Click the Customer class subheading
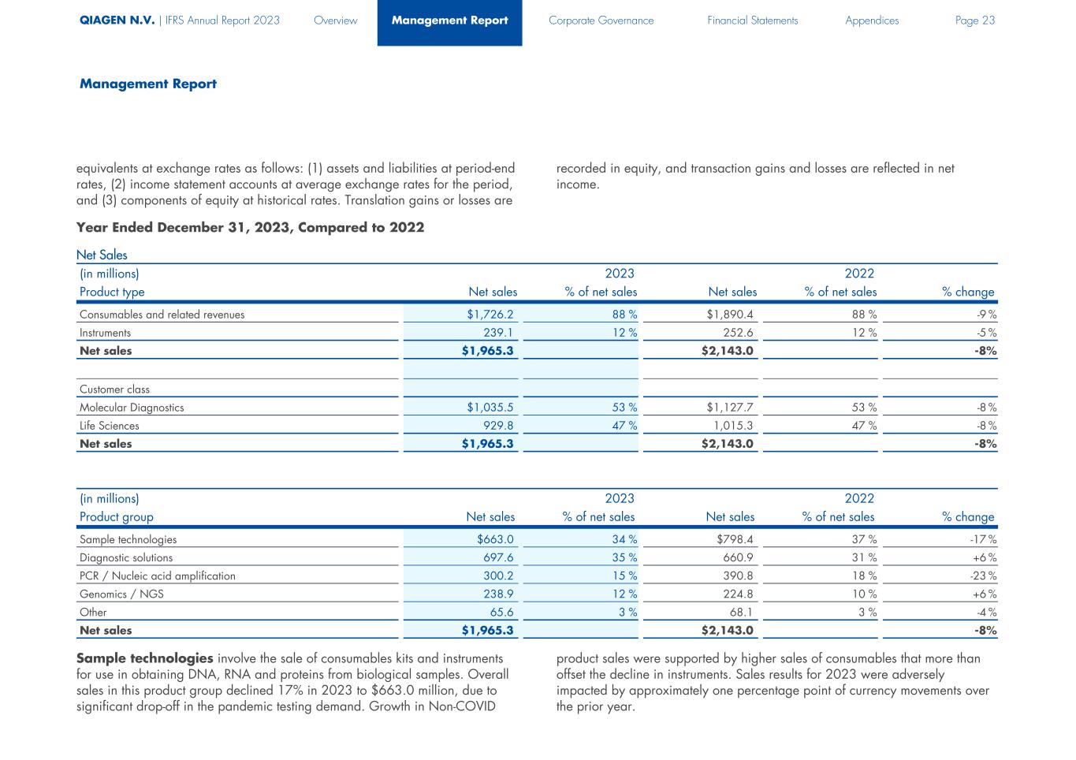This screenshot has height=760, width=1076. coord(114,389)
